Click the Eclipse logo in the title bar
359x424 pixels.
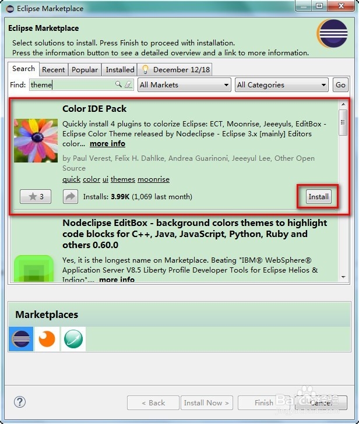click(x=10, y=9)
